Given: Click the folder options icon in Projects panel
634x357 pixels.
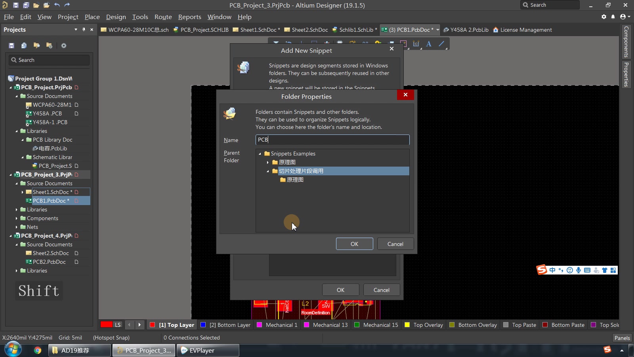Looking at the screenshot, I should pyautogui.click(x=49, y=46).
